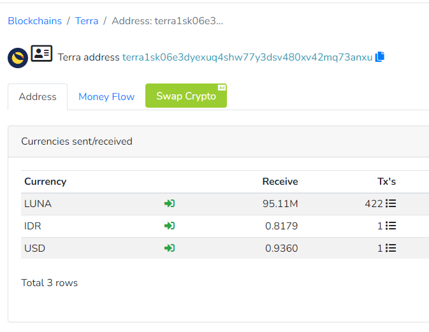Viewport: 429px width, 332px height.
Task: Open the full terra1sk06e3dyexuq4shw... address link
Action: point(247,57)
